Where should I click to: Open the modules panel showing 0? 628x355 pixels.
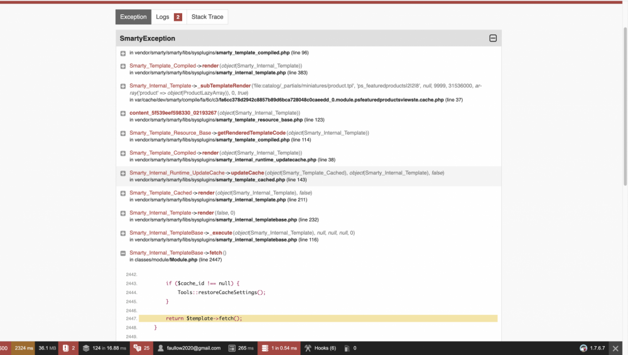click(350, 348)
